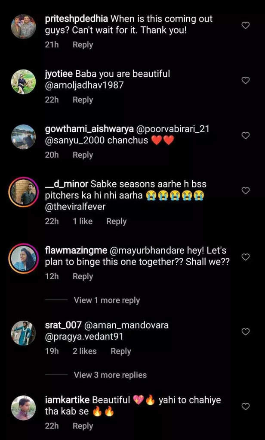Heart the __d_minor comment about pitchers
This screenshot has width=265, height=440.
246,190
